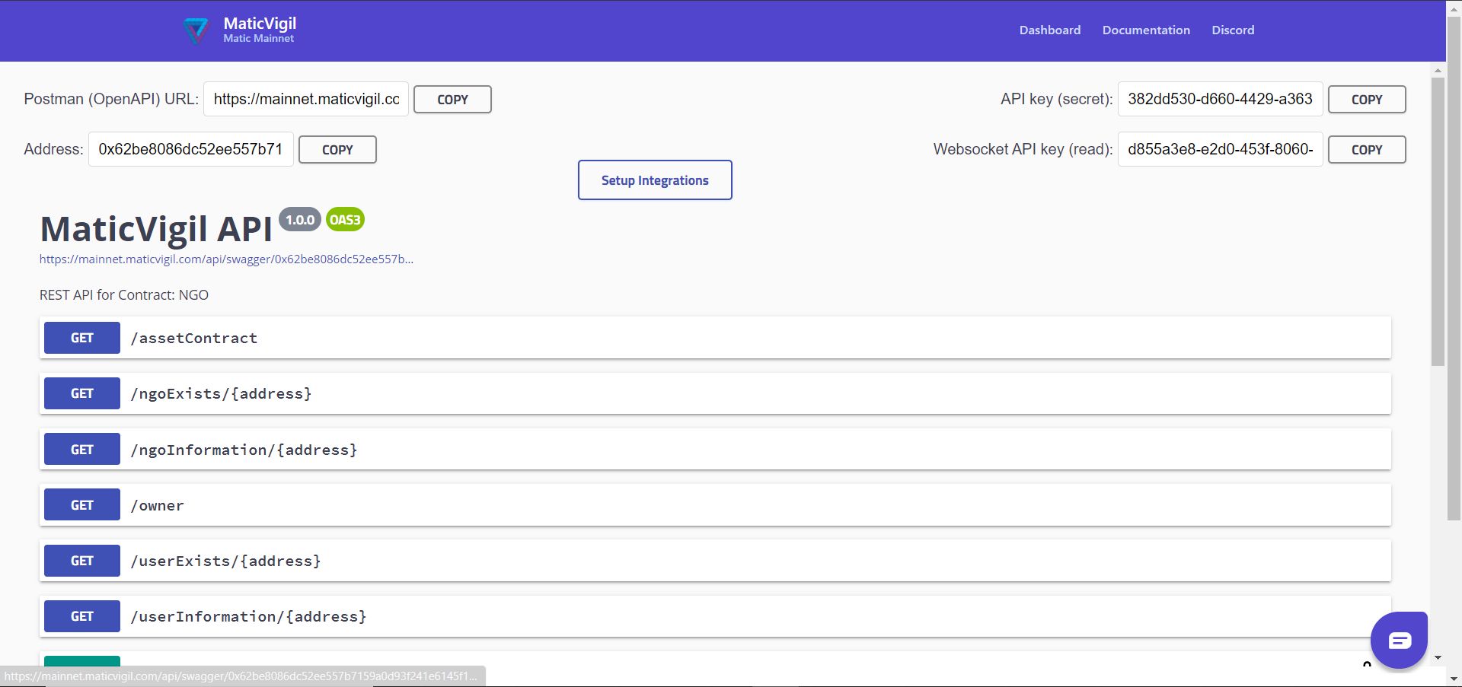Click the inner page scrollbar thumb

(x=1438, y=221)
